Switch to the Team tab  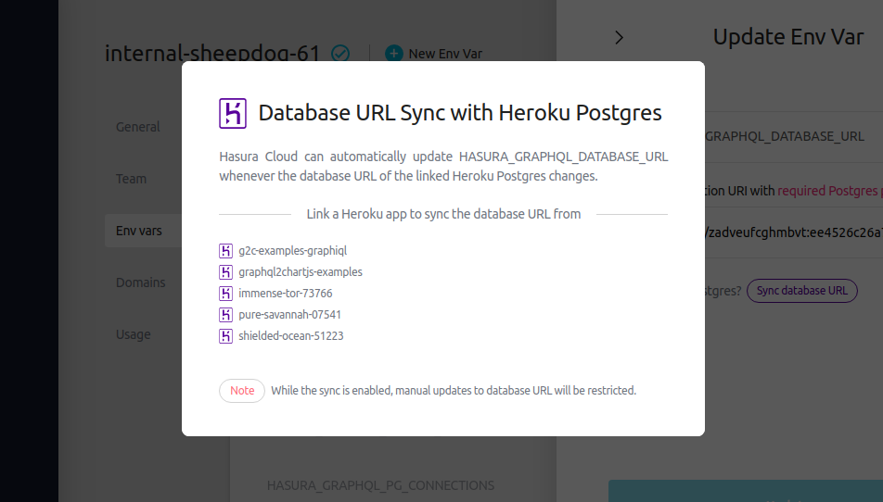pyautogui.click(x=131, y=179)
